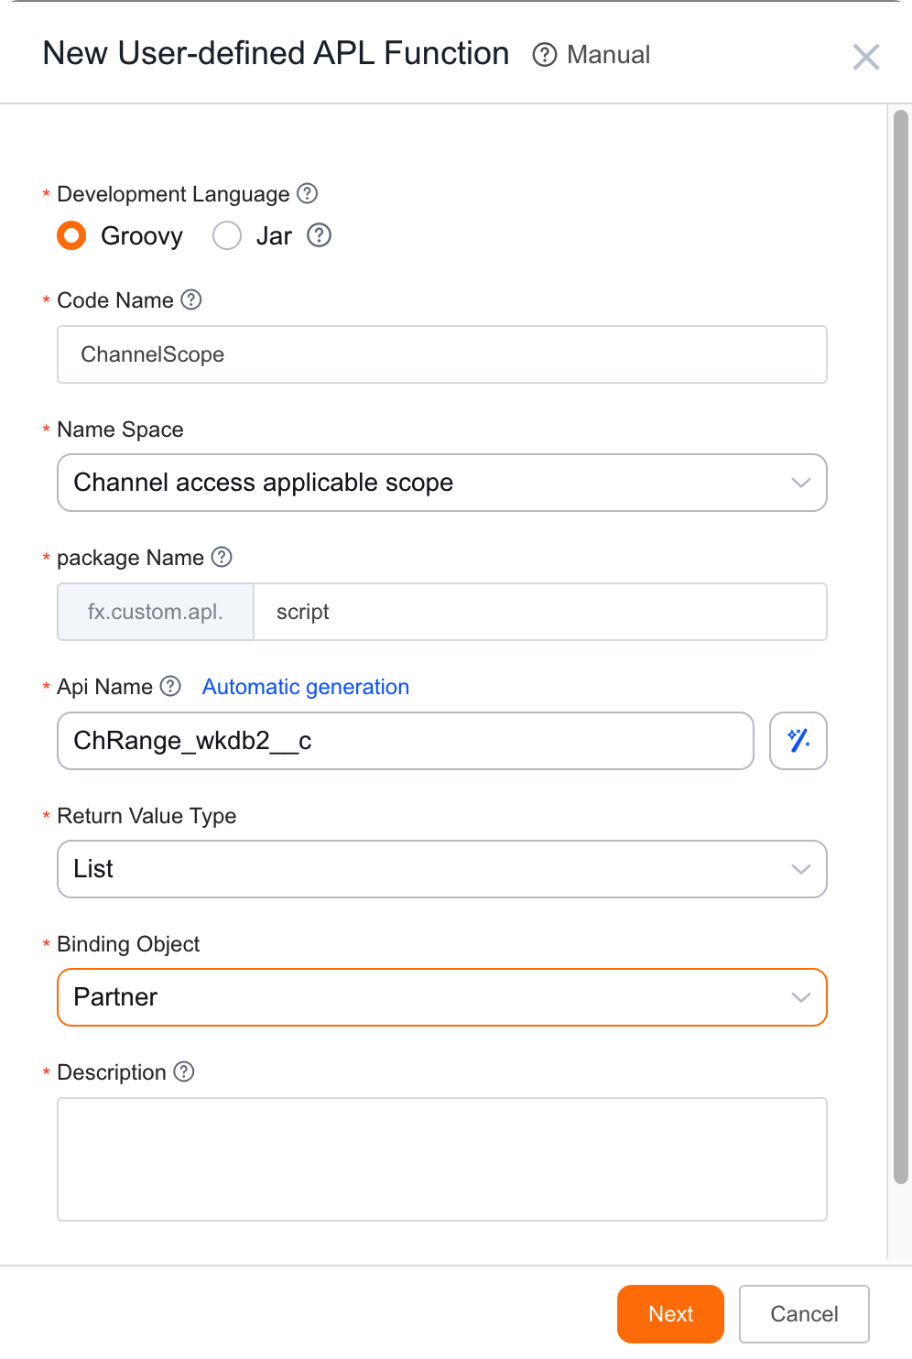Select the Groovy radio button

coord(71,235)
